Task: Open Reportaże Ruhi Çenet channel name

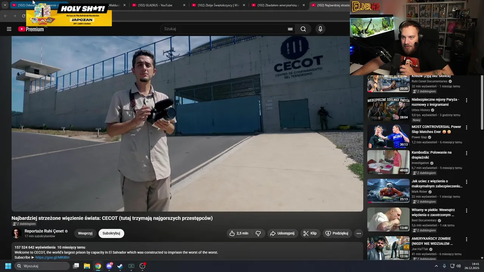Action: (x=44, y=231)
